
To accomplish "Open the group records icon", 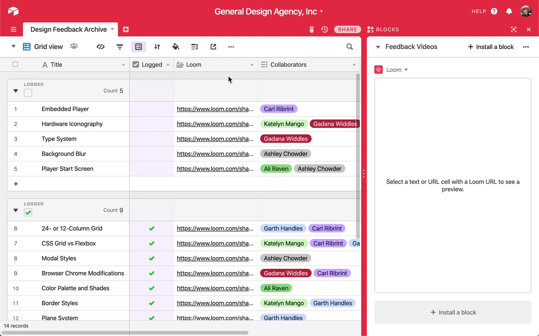I will pos(138,47).
